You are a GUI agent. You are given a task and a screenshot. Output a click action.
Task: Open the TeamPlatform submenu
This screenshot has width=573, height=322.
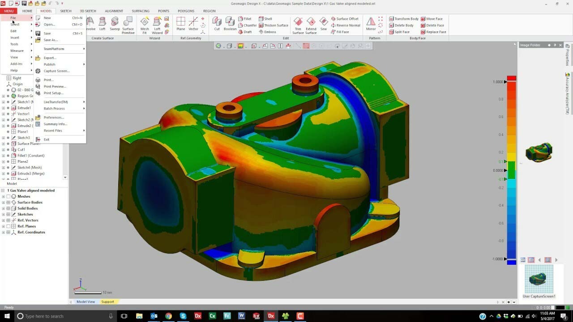coord(60,49)
